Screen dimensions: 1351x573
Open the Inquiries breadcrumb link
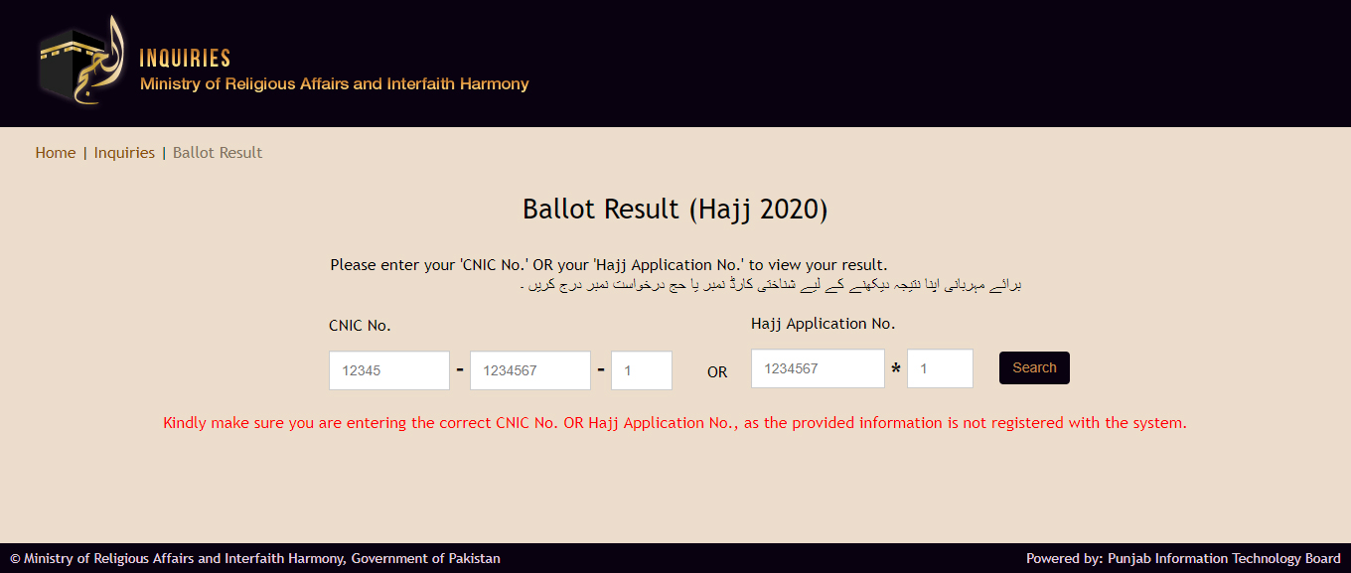pos(124,153)
